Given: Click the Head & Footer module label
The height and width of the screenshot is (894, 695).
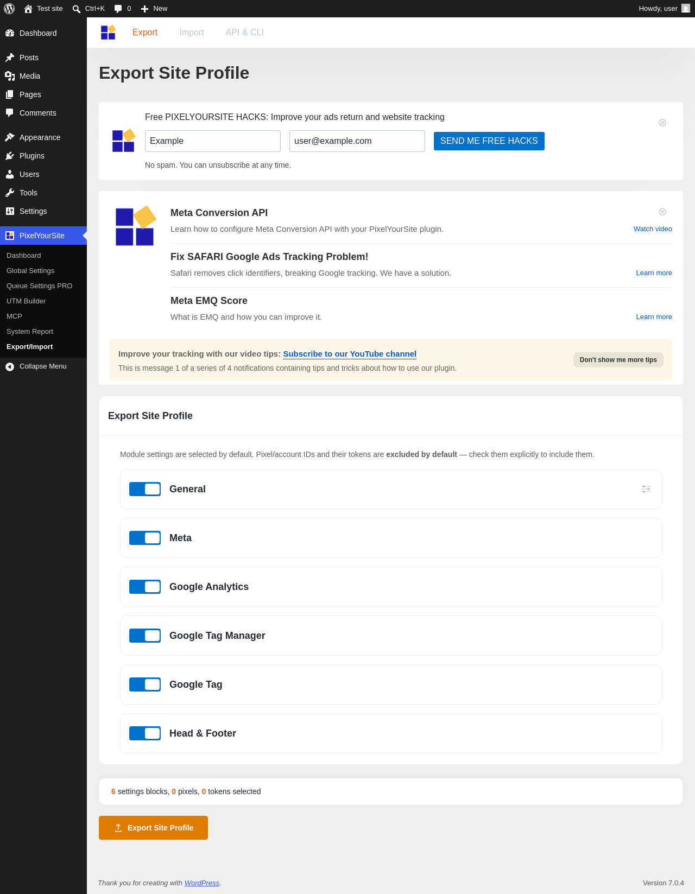Looking at the screenshot, I should pos(203,733).
